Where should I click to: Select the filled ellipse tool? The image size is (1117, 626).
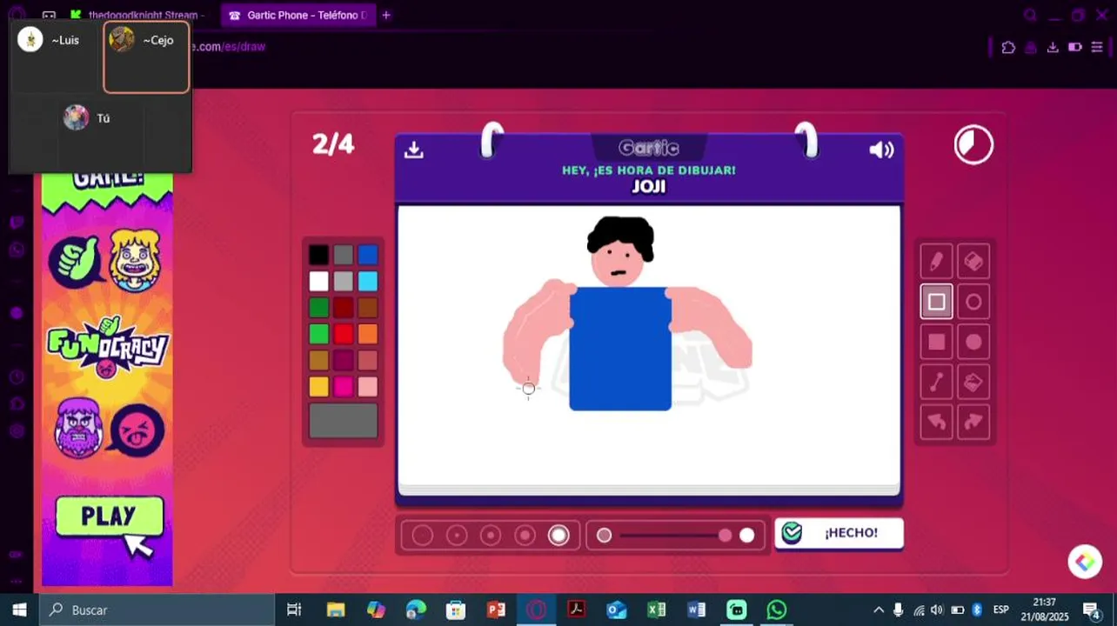(973, 342)
